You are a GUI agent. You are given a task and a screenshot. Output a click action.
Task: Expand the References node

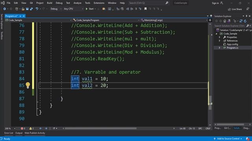(220, 41)
